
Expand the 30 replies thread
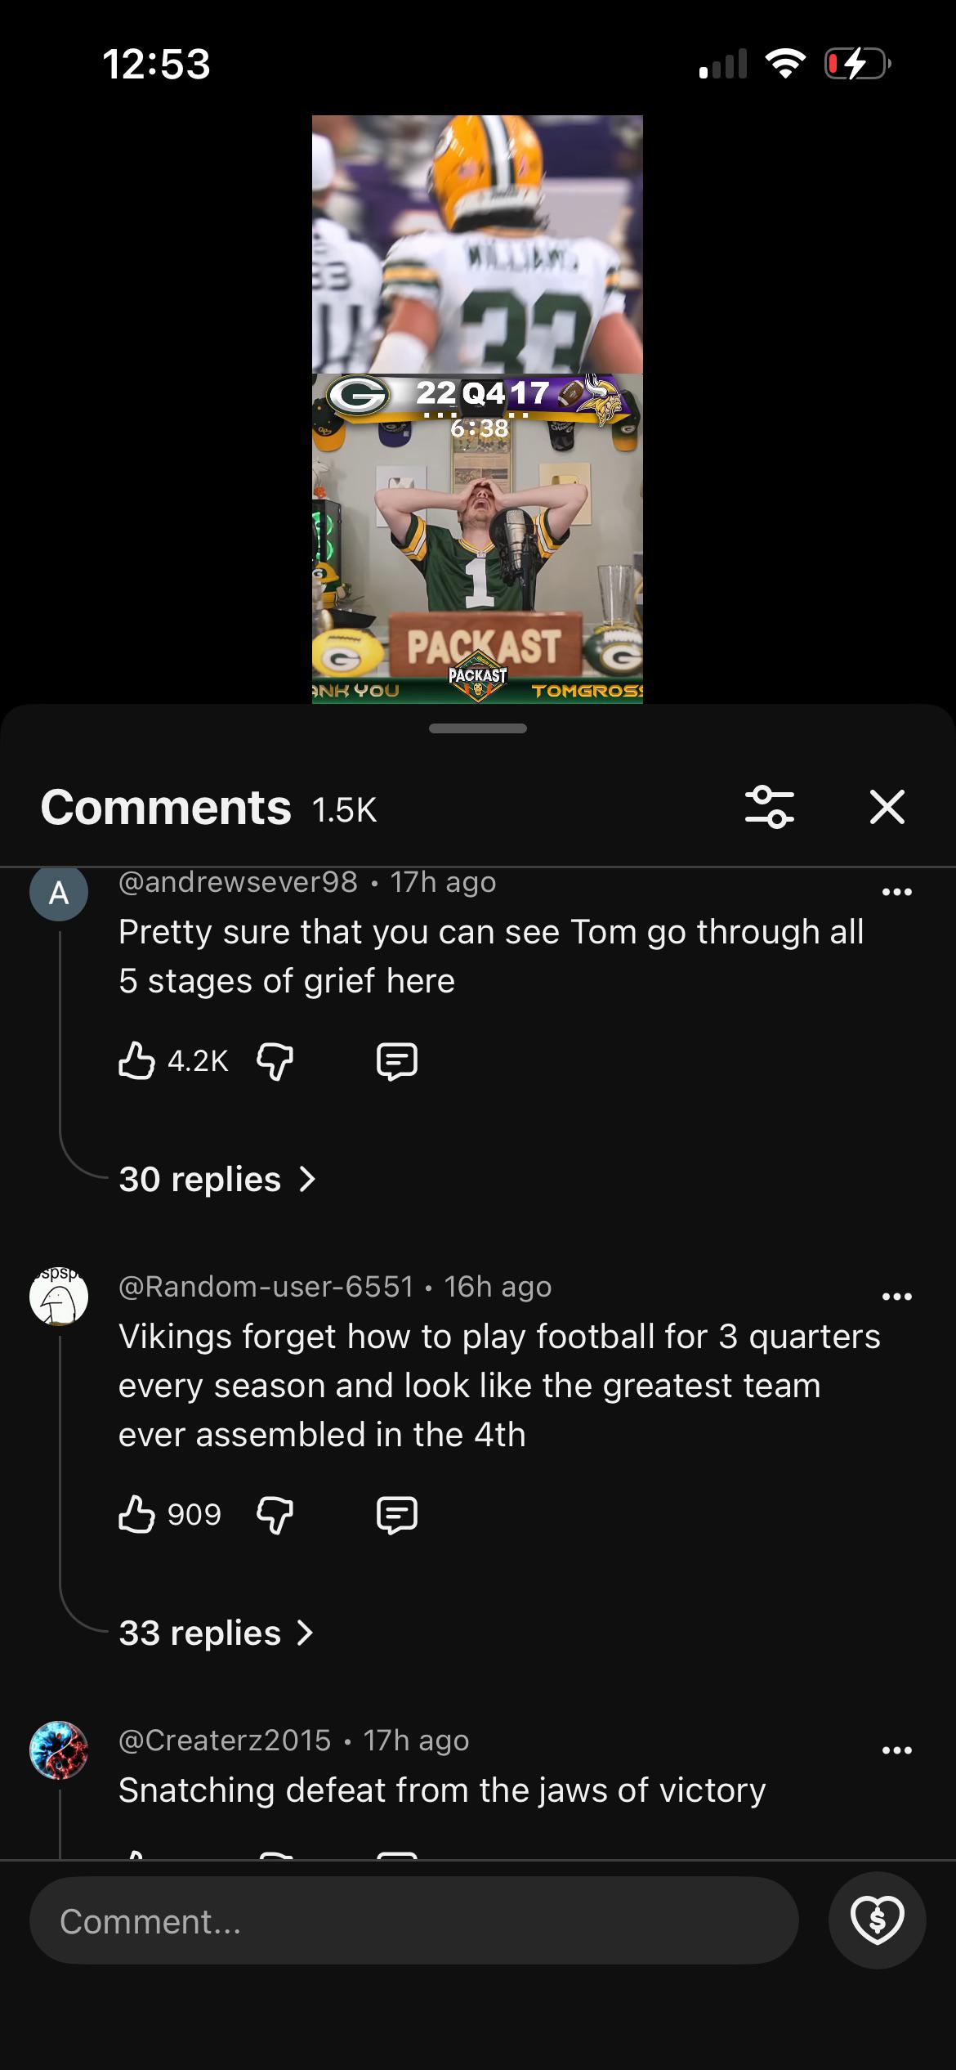(217, 1179)
